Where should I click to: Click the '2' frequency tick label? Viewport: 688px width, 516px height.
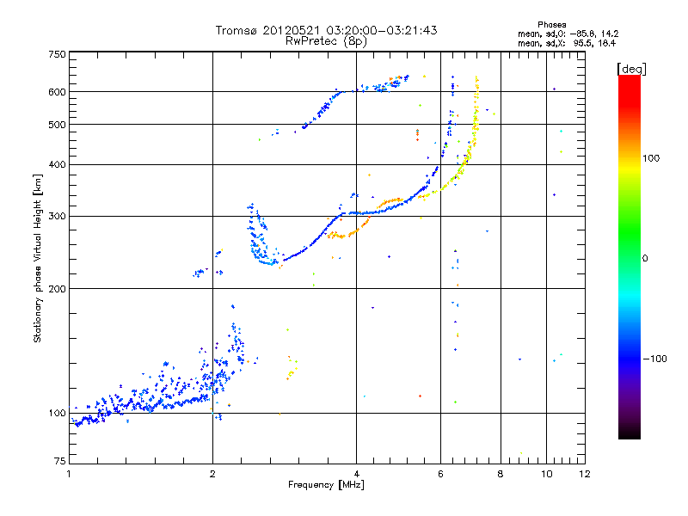click(212, 474)
